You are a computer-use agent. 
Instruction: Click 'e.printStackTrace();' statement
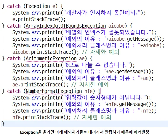click(39, 19)
